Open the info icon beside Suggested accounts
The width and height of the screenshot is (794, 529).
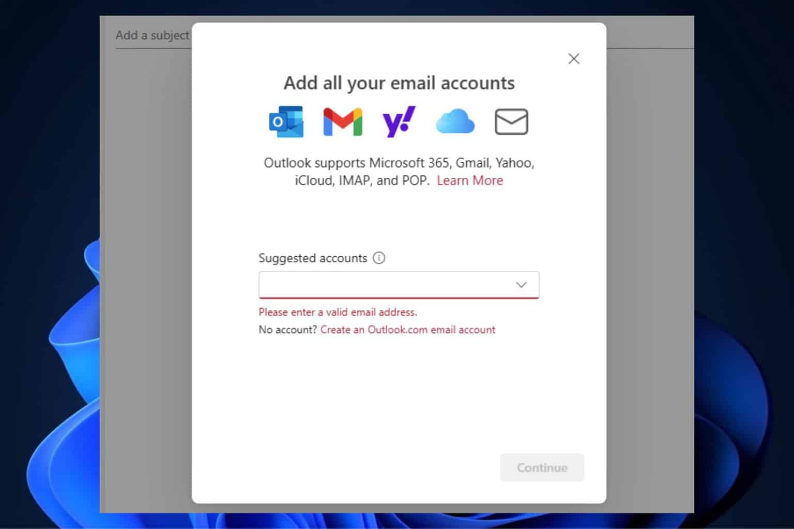point(379,258)
